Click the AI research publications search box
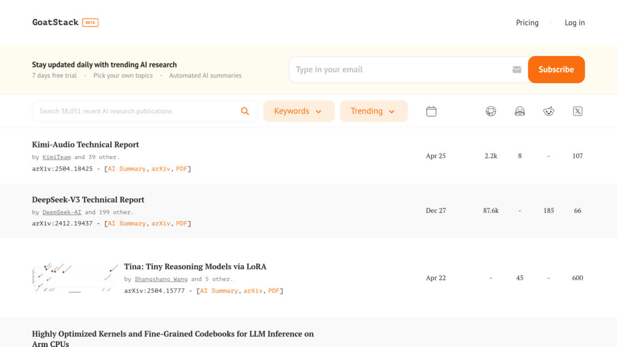 coord(136,111)
